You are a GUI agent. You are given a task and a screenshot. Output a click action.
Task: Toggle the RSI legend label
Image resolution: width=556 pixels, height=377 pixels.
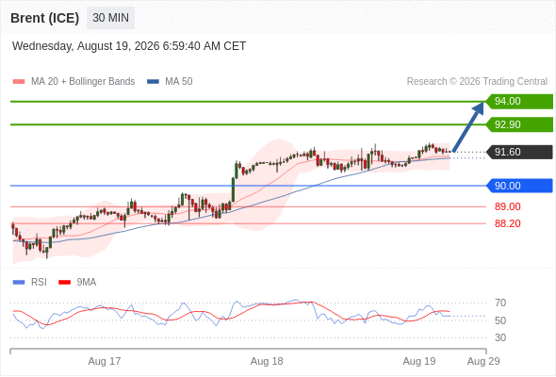pos(39,283)
